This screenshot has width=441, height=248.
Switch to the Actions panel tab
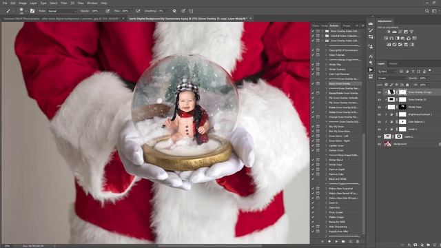point(334,25)
